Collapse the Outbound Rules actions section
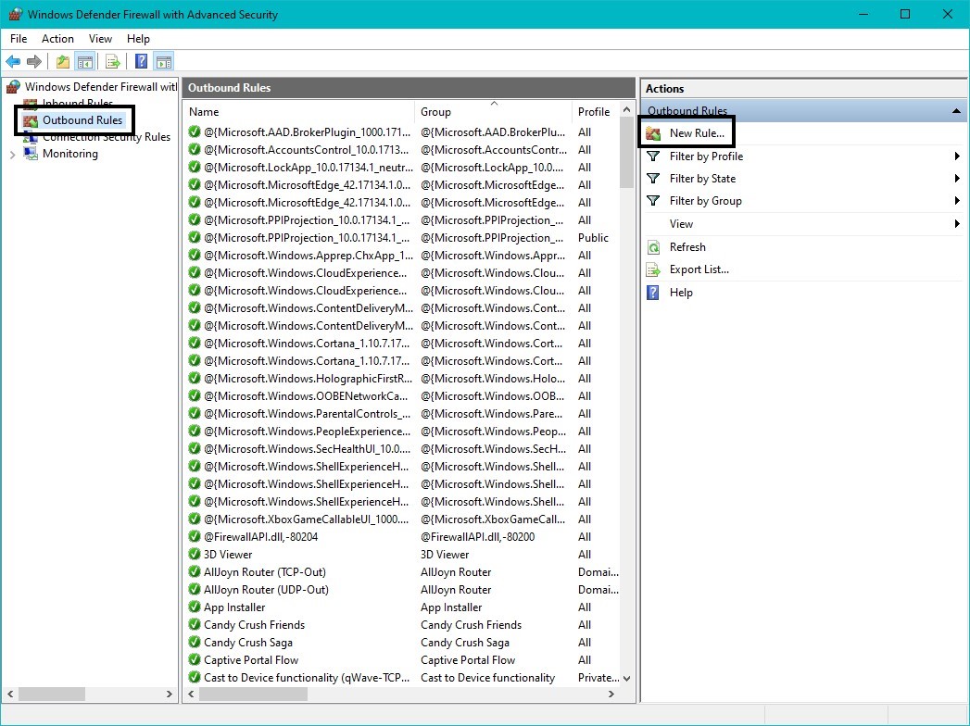Screen dimensions: 970x726 pyautogui.click(x=956, y=111)
